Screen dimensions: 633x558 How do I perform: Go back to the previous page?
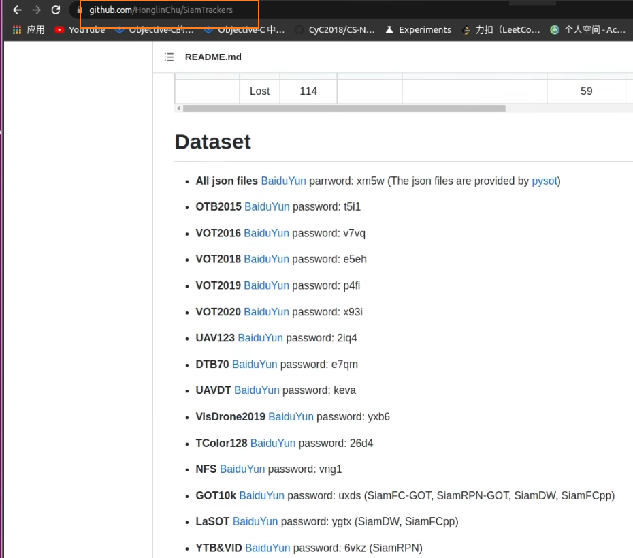17,10
